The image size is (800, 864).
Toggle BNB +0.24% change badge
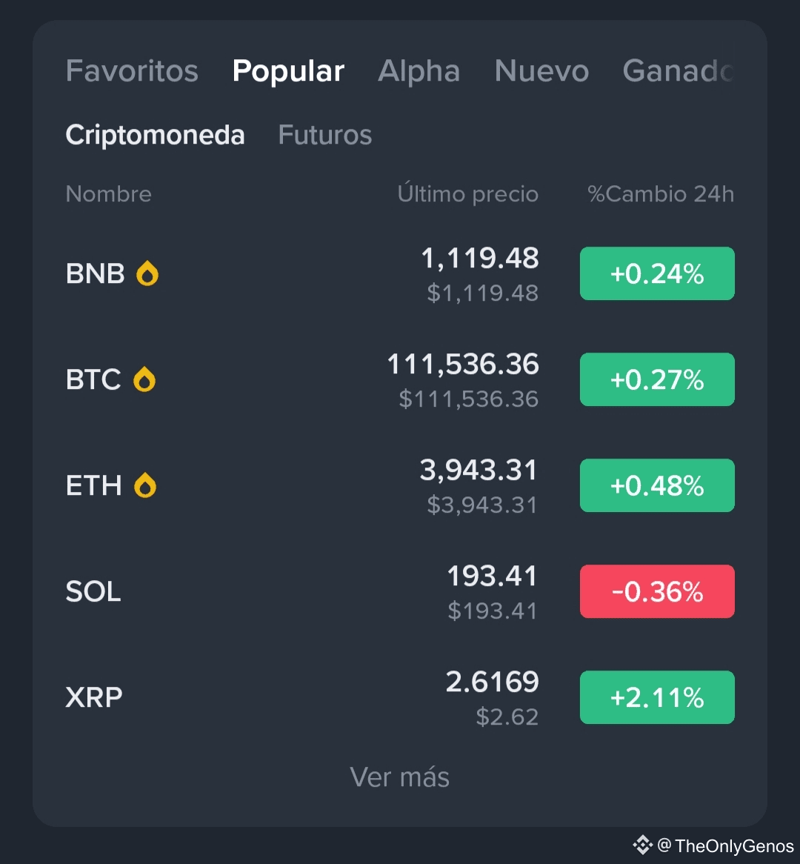pos(657,273)
